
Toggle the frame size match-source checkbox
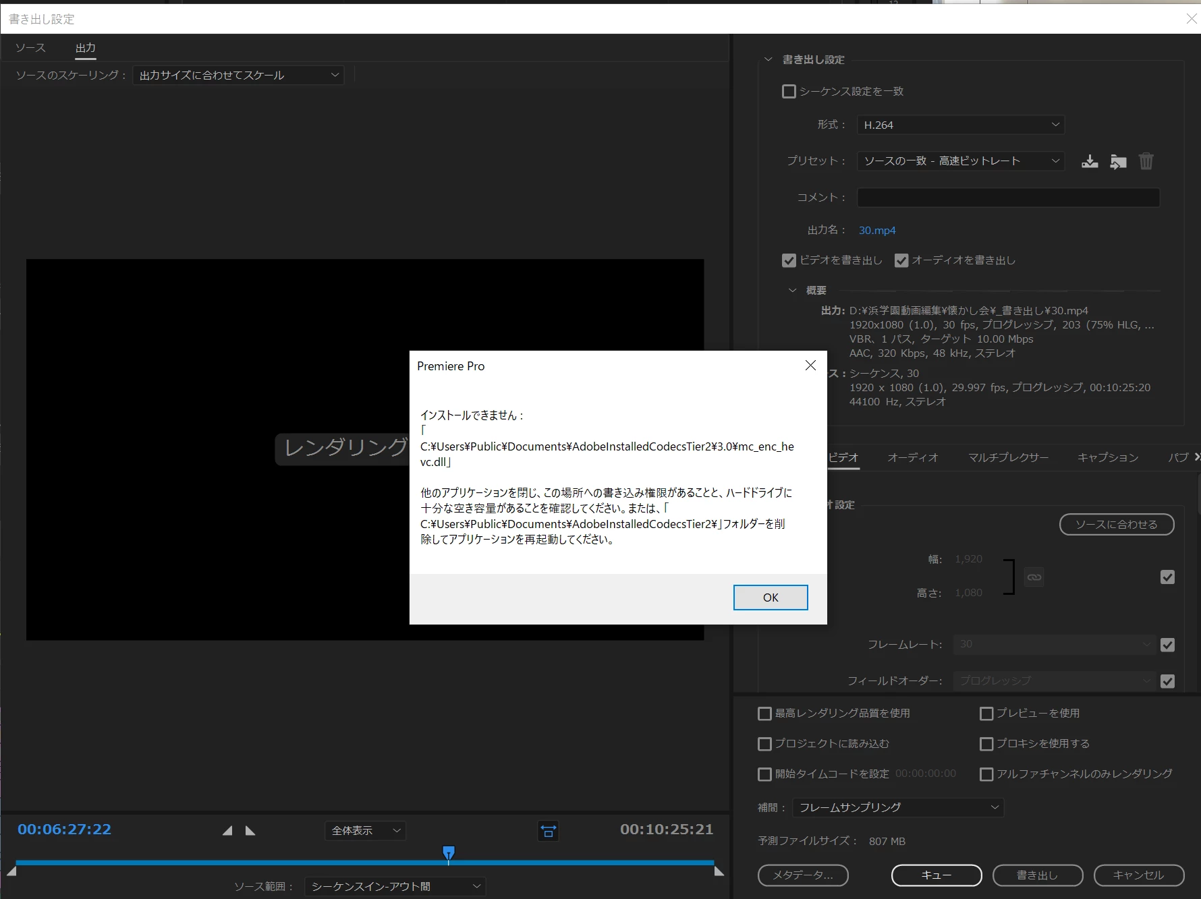click(x=1167, y=577)
